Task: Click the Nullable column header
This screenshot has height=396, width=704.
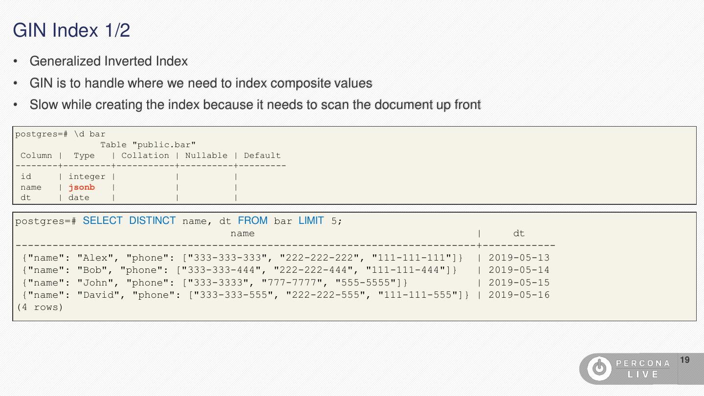Action: point(206,155)
